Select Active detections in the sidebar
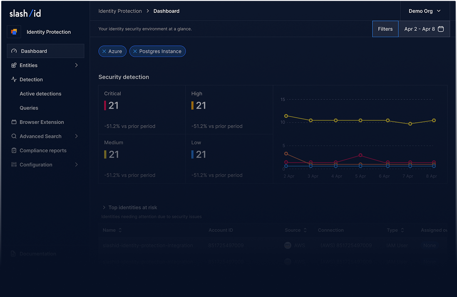This screenshot has width=457, height=297. pyautogui.click(x=40, y=94)
